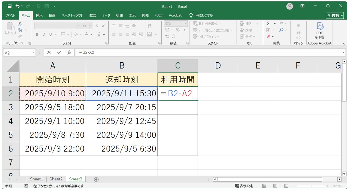Undo the last action
349x191 pixels.
[x=18, y=6]
